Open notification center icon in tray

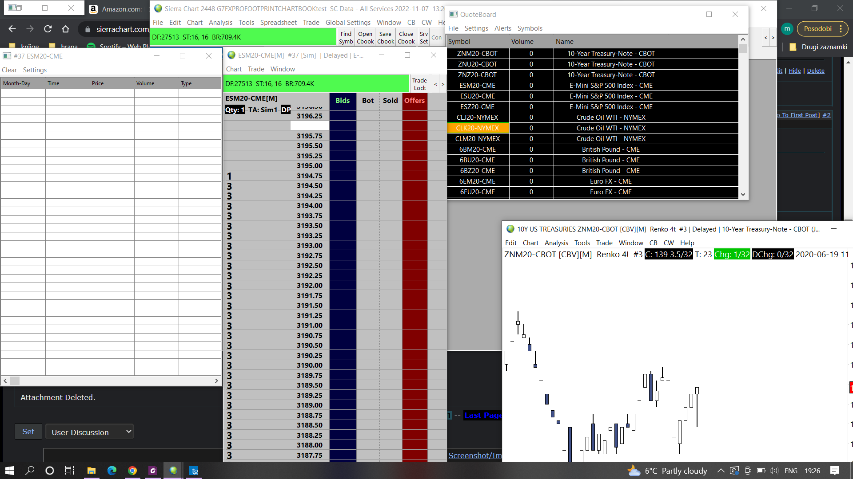[x=834, y=471]
